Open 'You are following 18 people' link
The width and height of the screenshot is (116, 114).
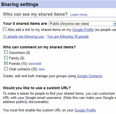point(68,37)
